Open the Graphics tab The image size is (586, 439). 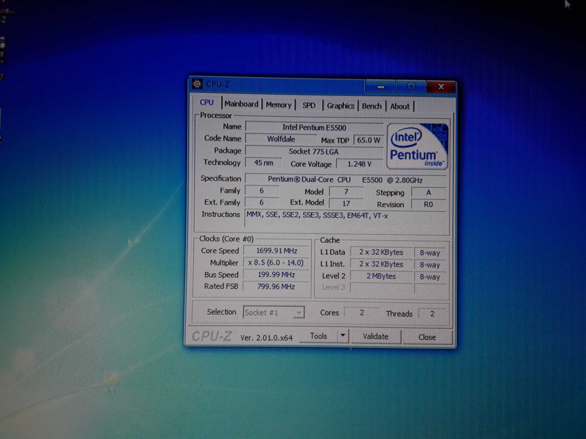pyautogui.click(x=340, y=106)
